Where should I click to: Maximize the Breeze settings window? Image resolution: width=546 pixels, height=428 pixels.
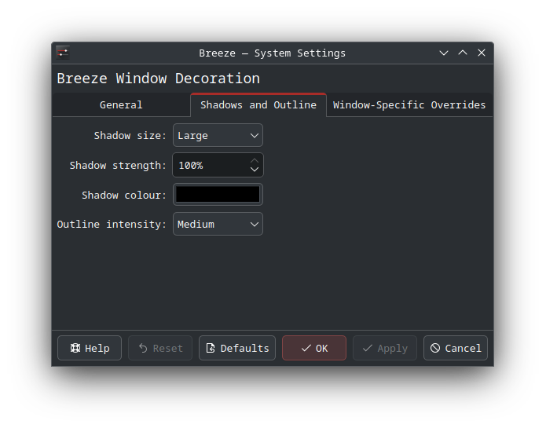tap(463, 53)
